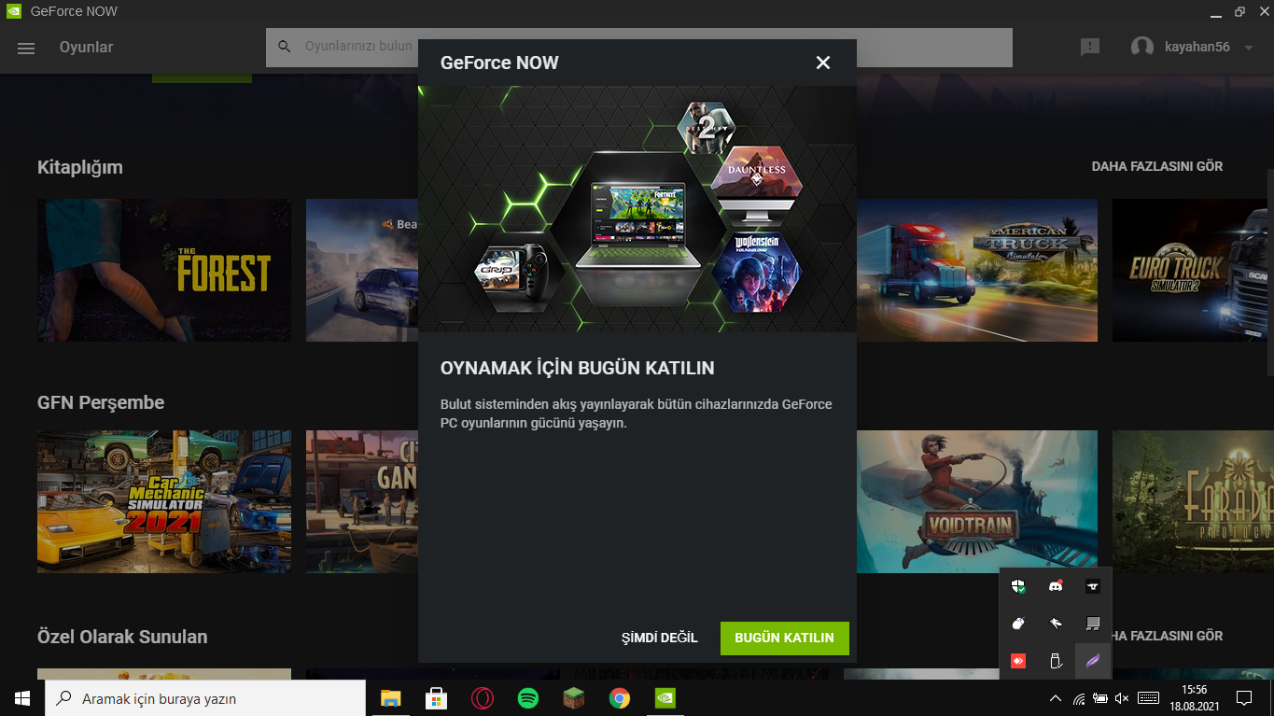Click the safely remove hardware icon

(x=1056, y=661)
